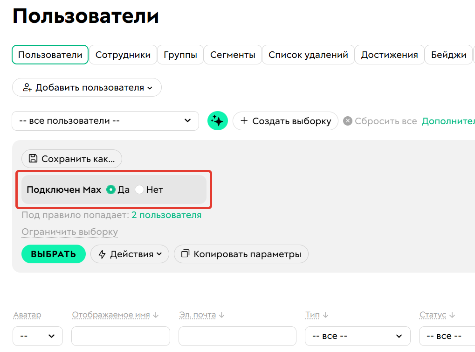
Task: Click the sort arrow next to 'Эл. почта'
Action: (x=221, y=314)
